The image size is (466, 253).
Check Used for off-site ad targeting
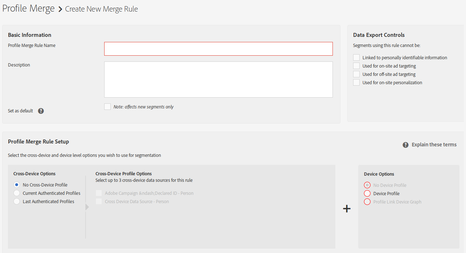click(356, 74)
